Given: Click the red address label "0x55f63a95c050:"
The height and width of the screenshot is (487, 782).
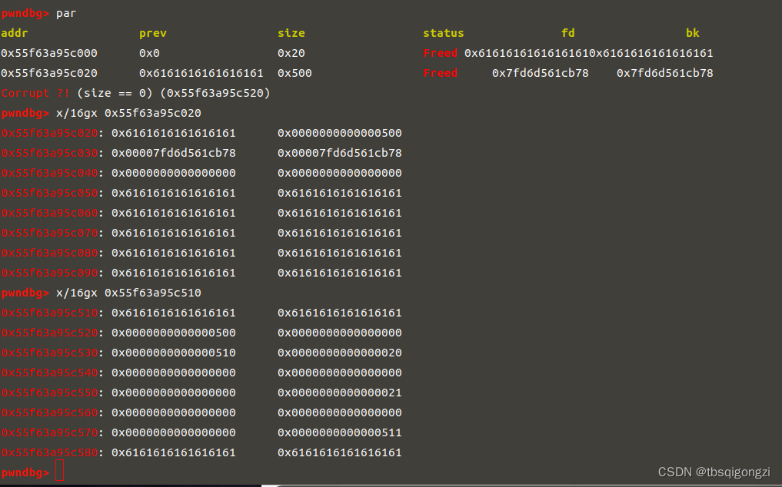Looking at the screenshot, I should [52, 193].
